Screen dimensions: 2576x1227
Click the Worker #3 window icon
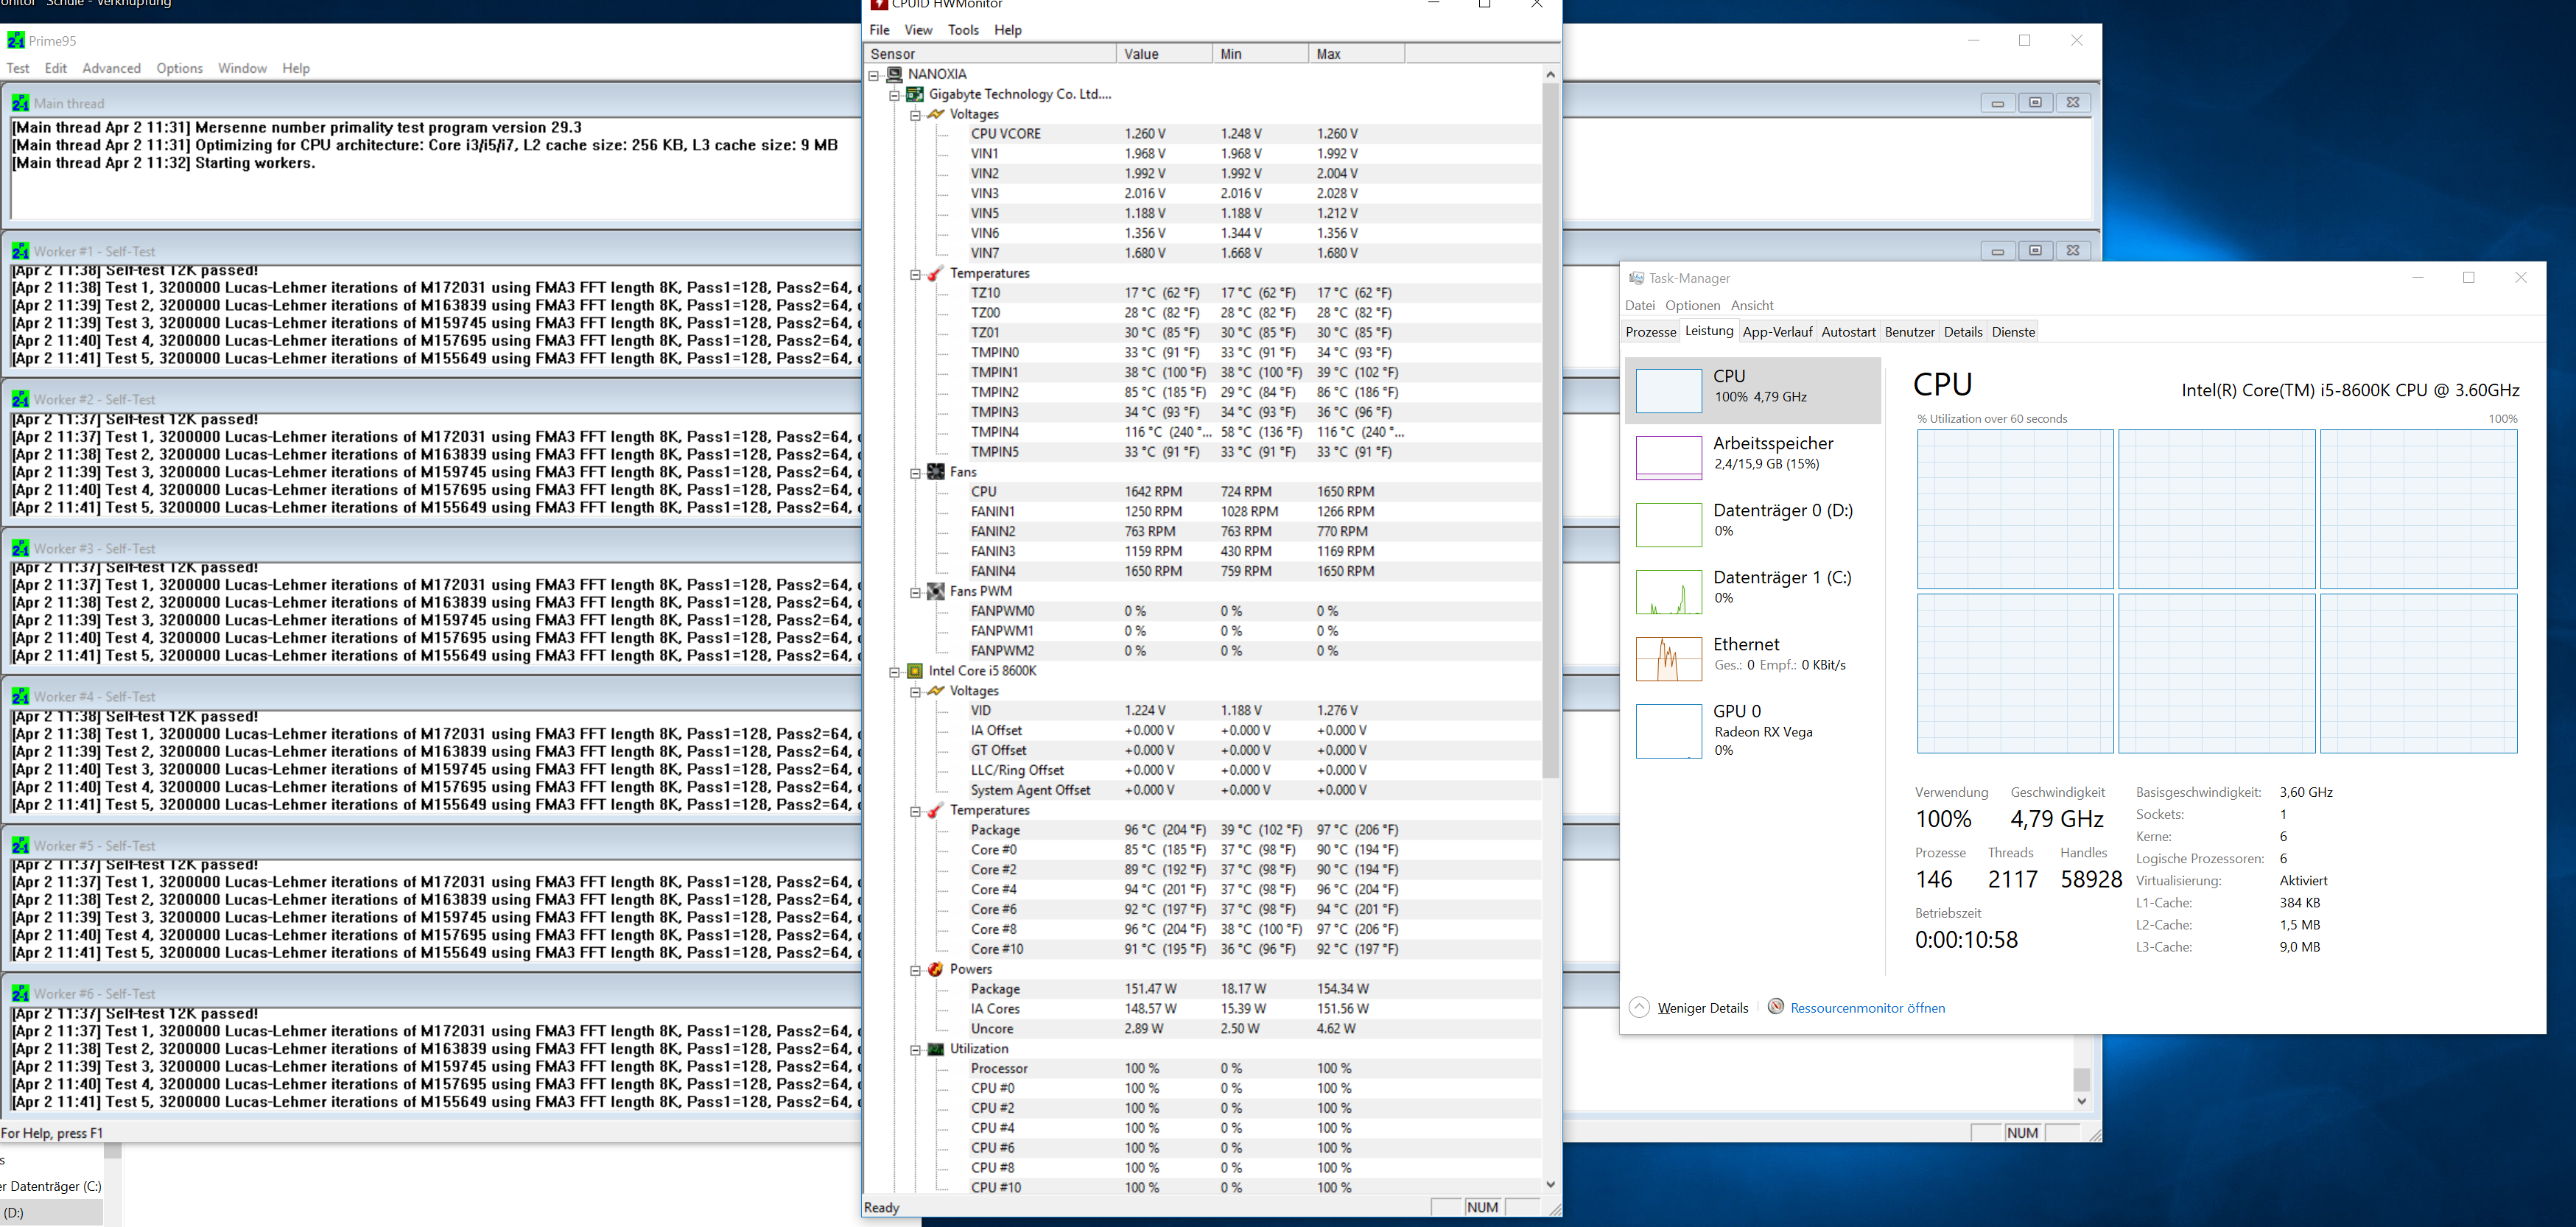(20, 548)
